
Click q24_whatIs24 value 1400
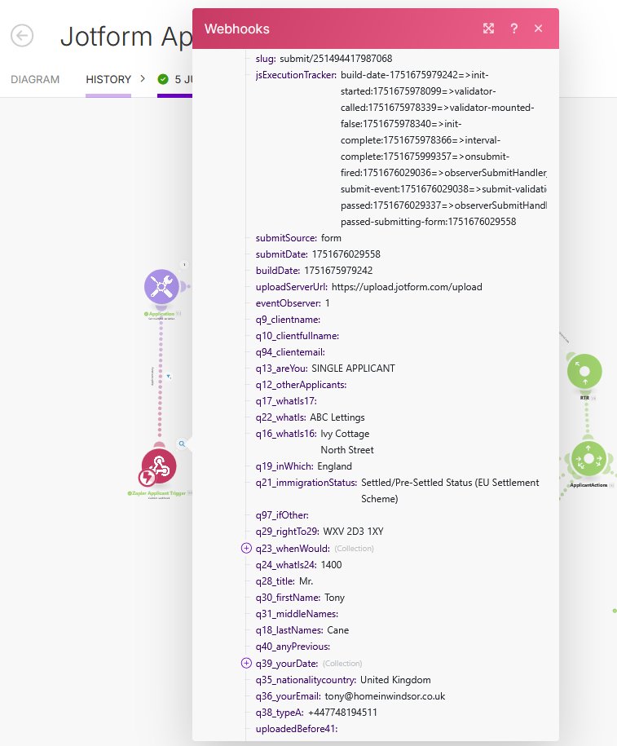coord(331,565)
